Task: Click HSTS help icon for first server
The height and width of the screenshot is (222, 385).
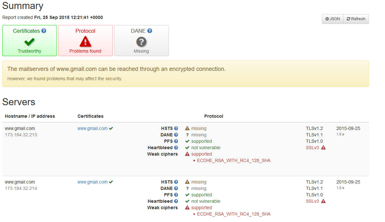Action: pos(176,128)
